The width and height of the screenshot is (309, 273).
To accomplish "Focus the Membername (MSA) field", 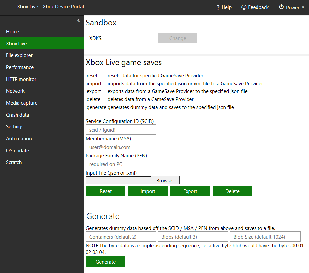I will tap(121, 147).
